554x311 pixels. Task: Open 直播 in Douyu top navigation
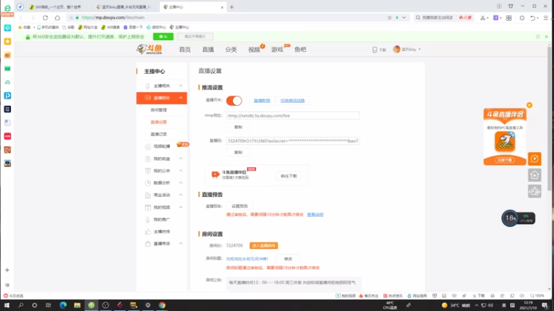[x=208, y=50]
